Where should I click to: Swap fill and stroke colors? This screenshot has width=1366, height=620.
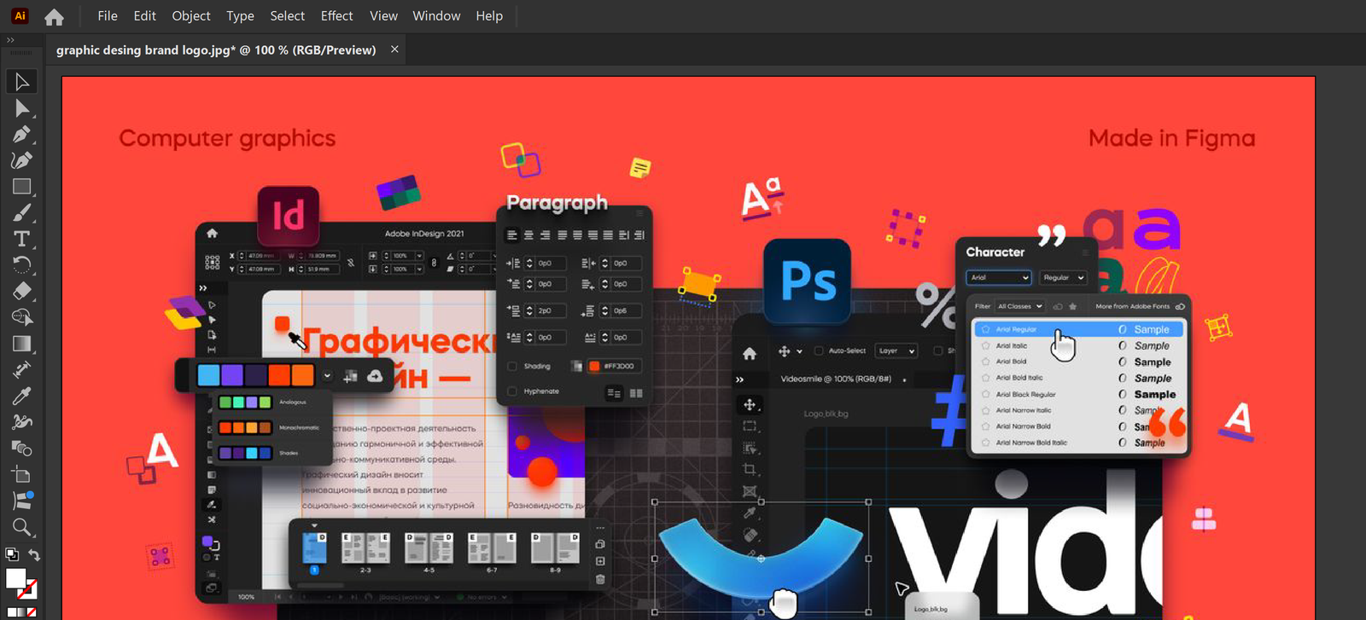point(34,555)
